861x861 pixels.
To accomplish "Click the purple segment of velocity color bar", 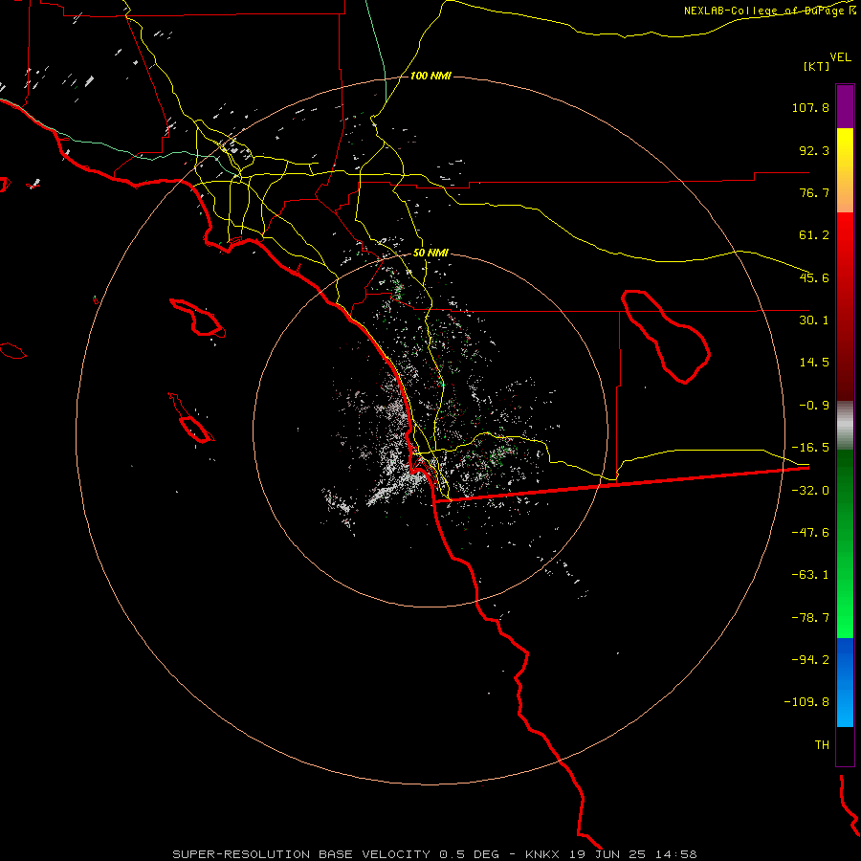I will pos(845,106).
